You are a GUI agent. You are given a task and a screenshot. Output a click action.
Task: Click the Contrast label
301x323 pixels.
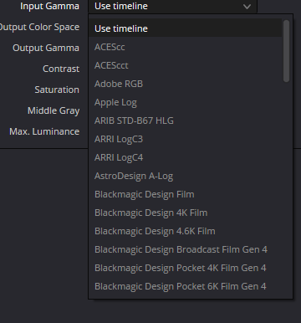61,69
